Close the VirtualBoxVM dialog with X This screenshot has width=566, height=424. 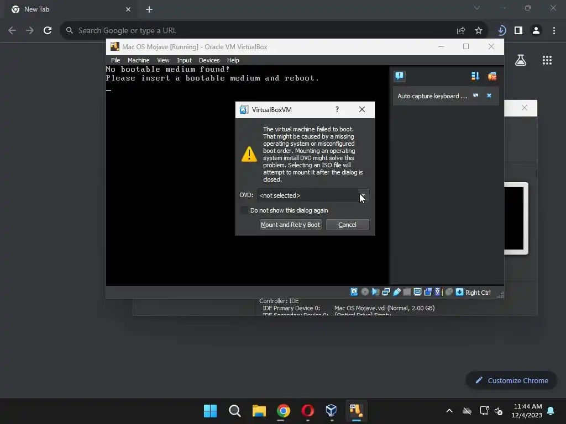tap(362, 110)
